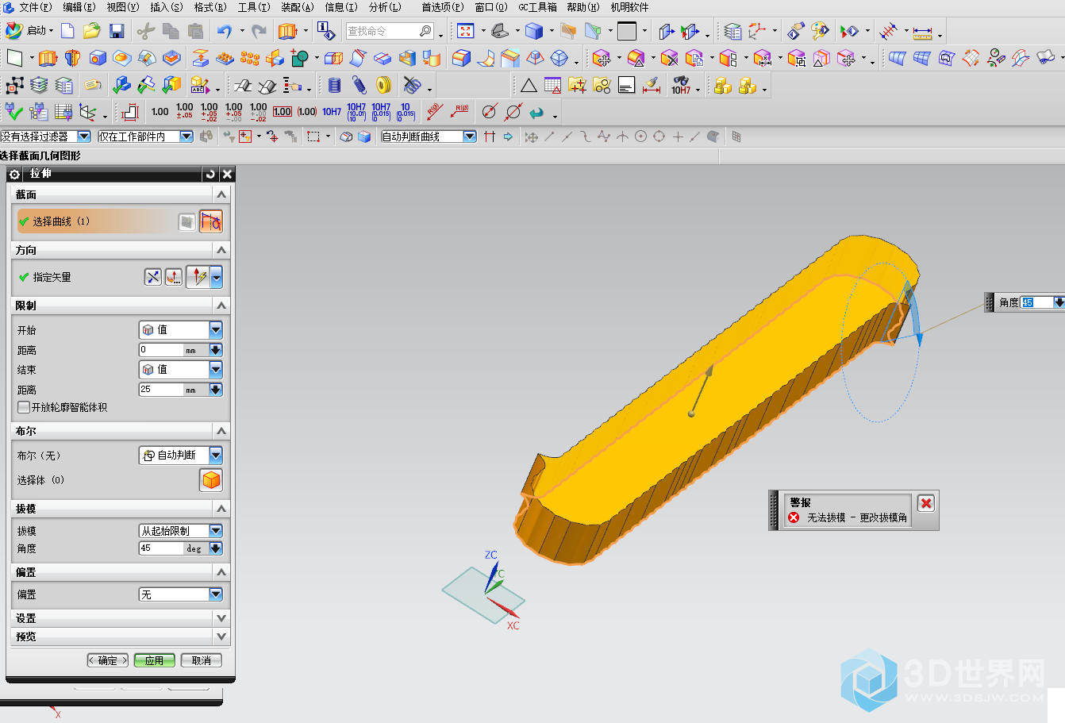
Task: Open the 机明软件 menu
Action: 629,7
